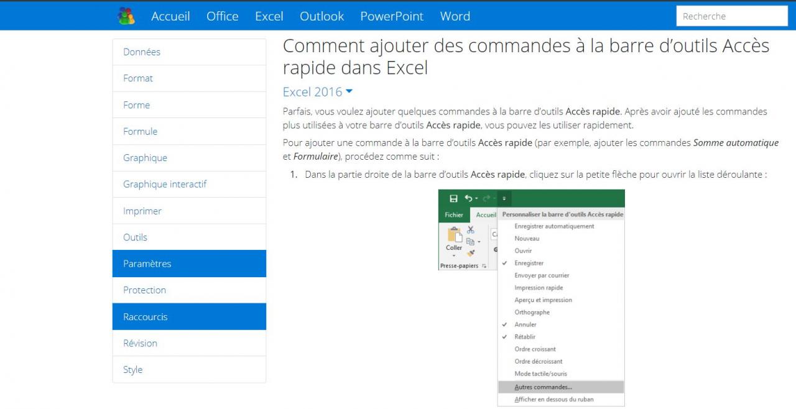This screenshot has width=796, height=409.
Task: Click the article title heading text
Action: click(x=526, y=57)
